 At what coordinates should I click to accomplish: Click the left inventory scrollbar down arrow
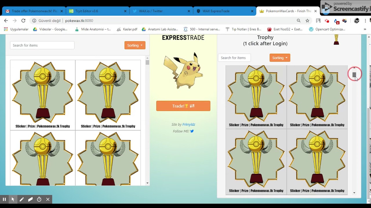pos(147,183)
